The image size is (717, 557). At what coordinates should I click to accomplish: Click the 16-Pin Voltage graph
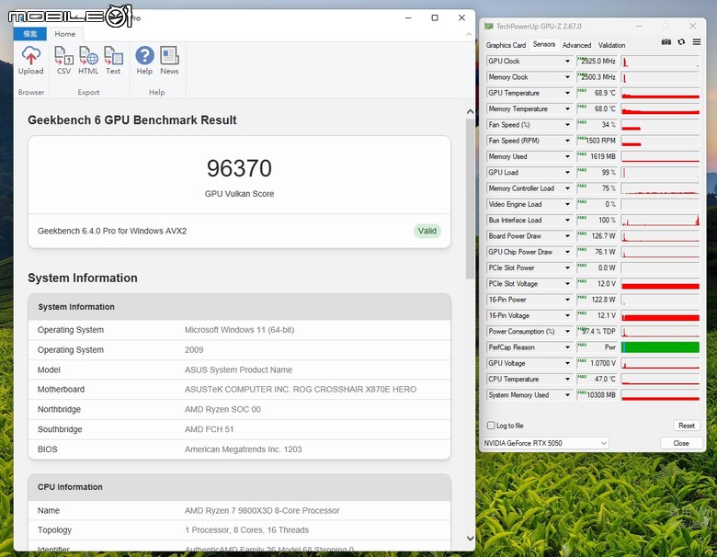660,315
